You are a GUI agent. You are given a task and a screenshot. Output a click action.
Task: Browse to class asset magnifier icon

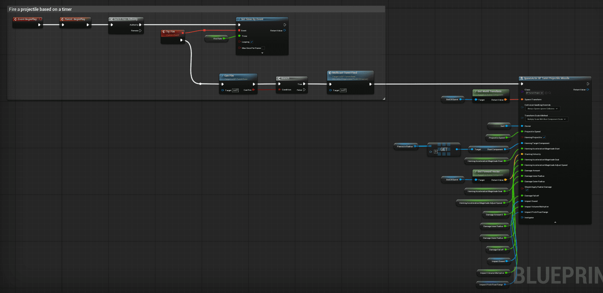(549, 93)
